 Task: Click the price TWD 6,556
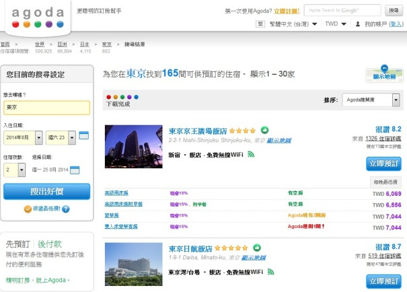point(387,205)
